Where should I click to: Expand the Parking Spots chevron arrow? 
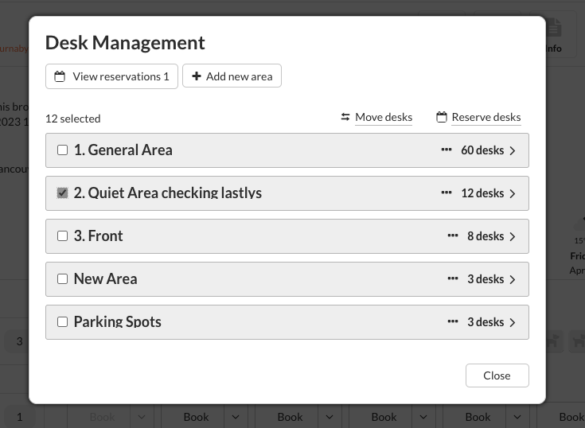click(x=513, y=321)
